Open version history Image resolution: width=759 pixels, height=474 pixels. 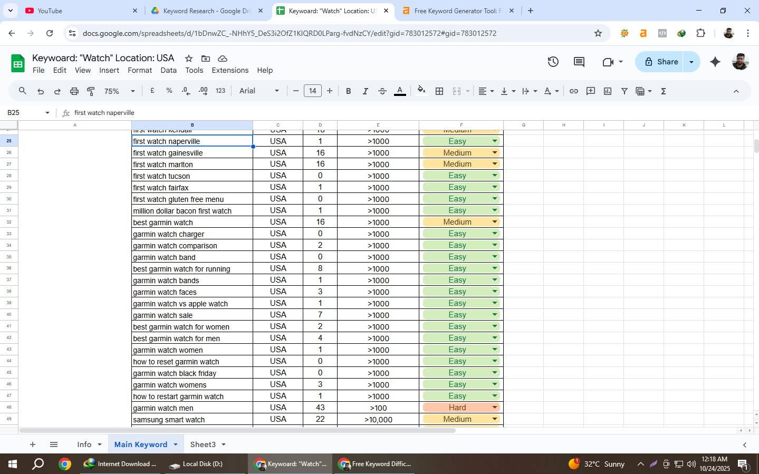pos(553,61)
